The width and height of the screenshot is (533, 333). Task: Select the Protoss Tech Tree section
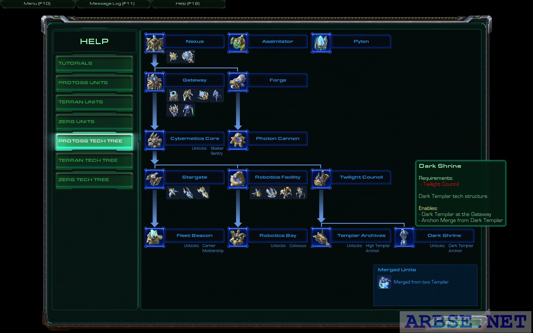point(94,141)
